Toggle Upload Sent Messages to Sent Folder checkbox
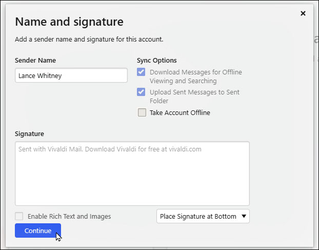319x250 pixels. pyautogui.click(x=141, y=92)
